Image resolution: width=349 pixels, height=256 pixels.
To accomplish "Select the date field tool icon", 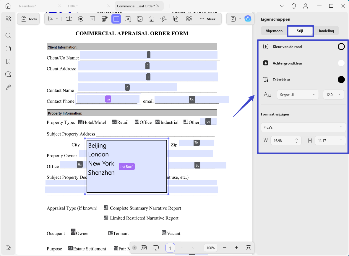I will [x=152, y=19].
